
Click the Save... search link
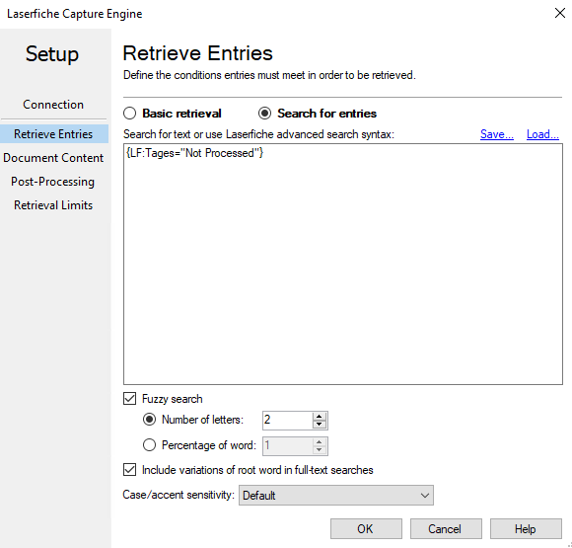[x=497, y=134]
